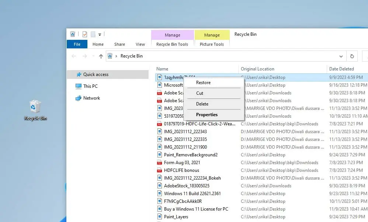Screen dimensions: 368x222
Task: Click the Recycle Bin icon in the address bar
Action: tap(110, 56)
